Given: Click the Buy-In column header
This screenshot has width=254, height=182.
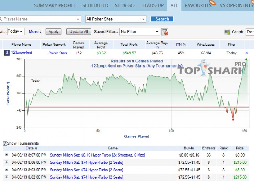Looking at the screenshot, I should 189,148.
